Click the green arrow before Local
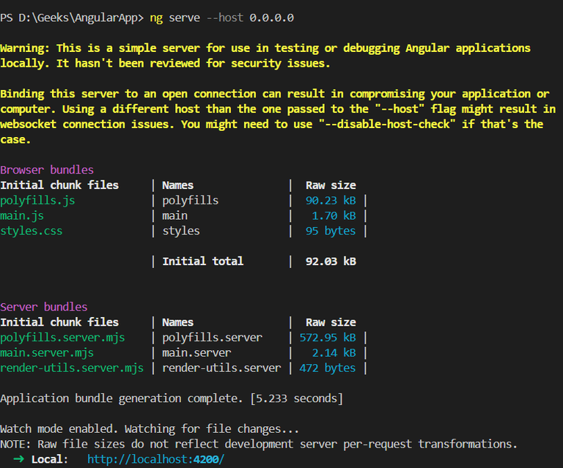563x468 pixels. pos(18,459)
